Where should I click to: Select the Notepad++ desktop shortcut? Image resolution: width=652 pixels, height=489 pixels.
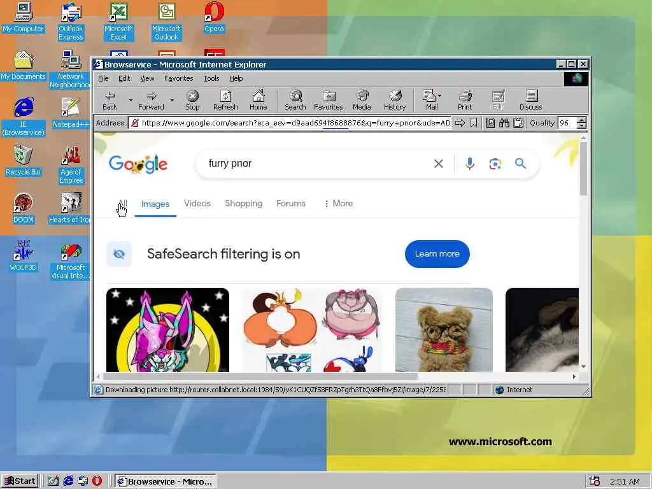pyautogui.click(x=71, y=113)
